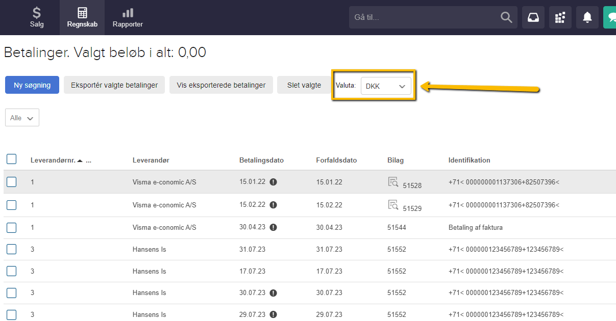Viewport: 616px width, 321px height.
Task: Expand the Alle filter dropdown
Action: [22, 118]
